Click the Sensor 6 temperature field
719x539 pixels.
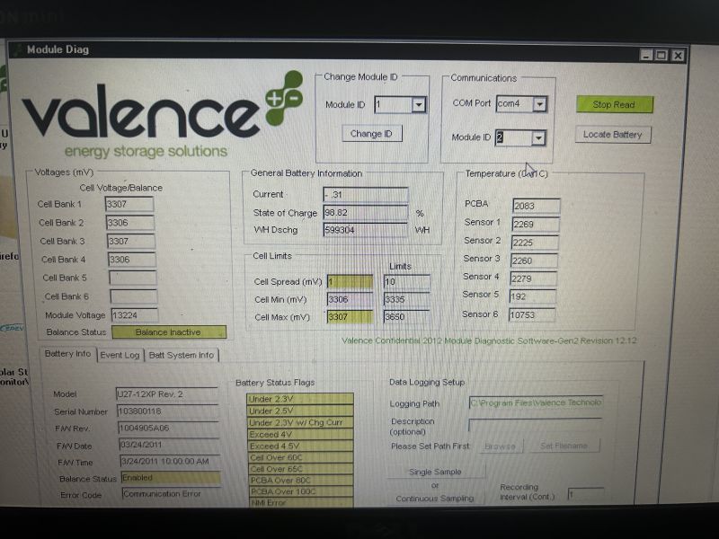(x=532, y=315)
